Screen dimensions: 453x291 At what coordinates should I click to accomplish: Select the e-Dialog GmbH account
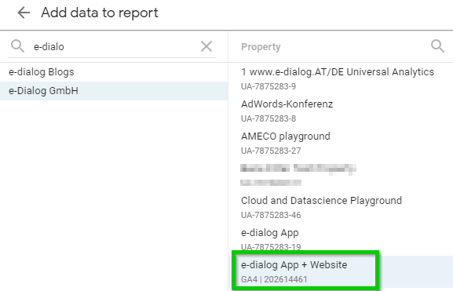(114, 91)
